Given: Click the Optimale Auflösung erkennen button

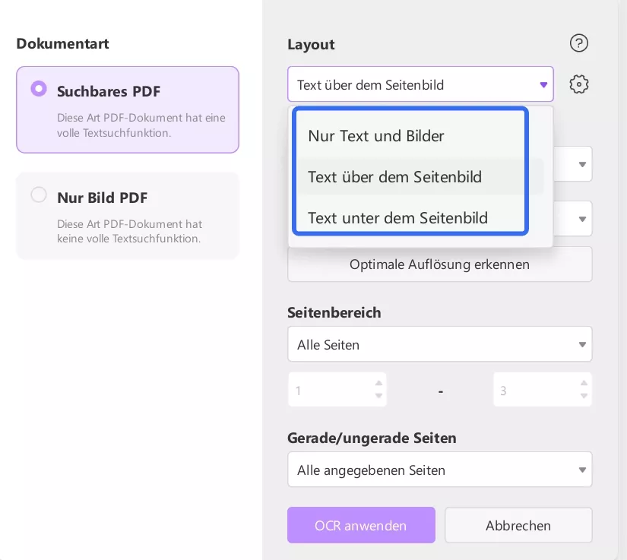Looking at the screenshot, I should coord(439,264).
